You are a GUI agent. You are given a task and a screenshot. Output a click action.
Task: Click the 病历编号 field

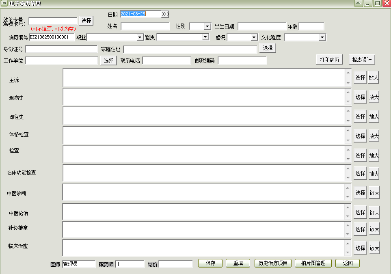[x=52, y=37]
